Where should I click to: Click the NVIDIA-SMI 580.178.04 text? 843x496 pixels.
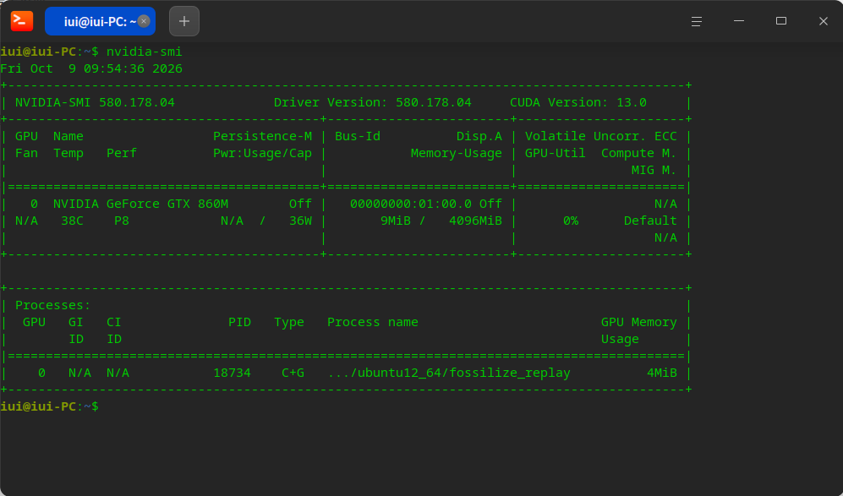tap(96, 102)
